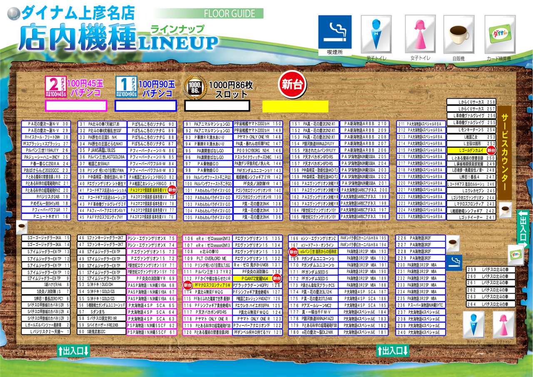Click the 男子トイレ legend icon at top
Screen dimensions: 533x377
point(376,35)
